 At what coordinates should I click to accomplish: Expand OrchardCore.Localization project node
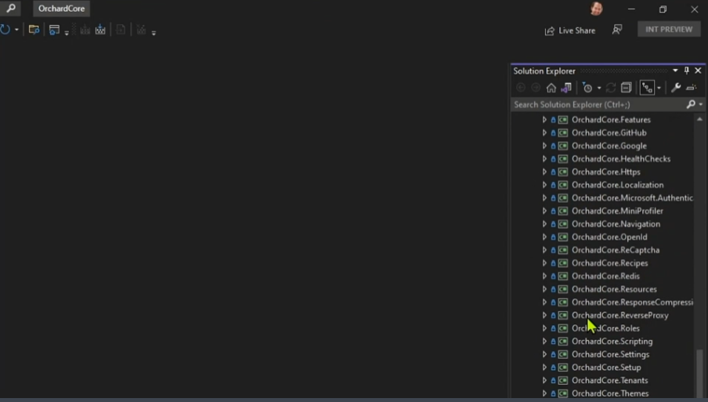pos(544,185)
